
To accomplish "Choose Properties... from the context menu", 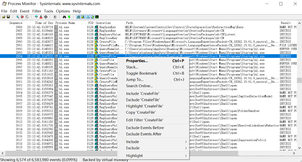I will [137, 61].
